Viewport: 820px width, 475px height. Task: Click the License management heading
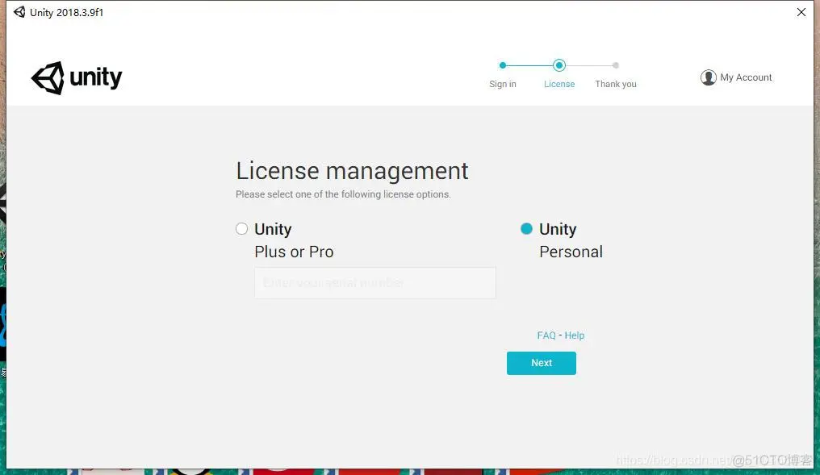tap(352, 171)
